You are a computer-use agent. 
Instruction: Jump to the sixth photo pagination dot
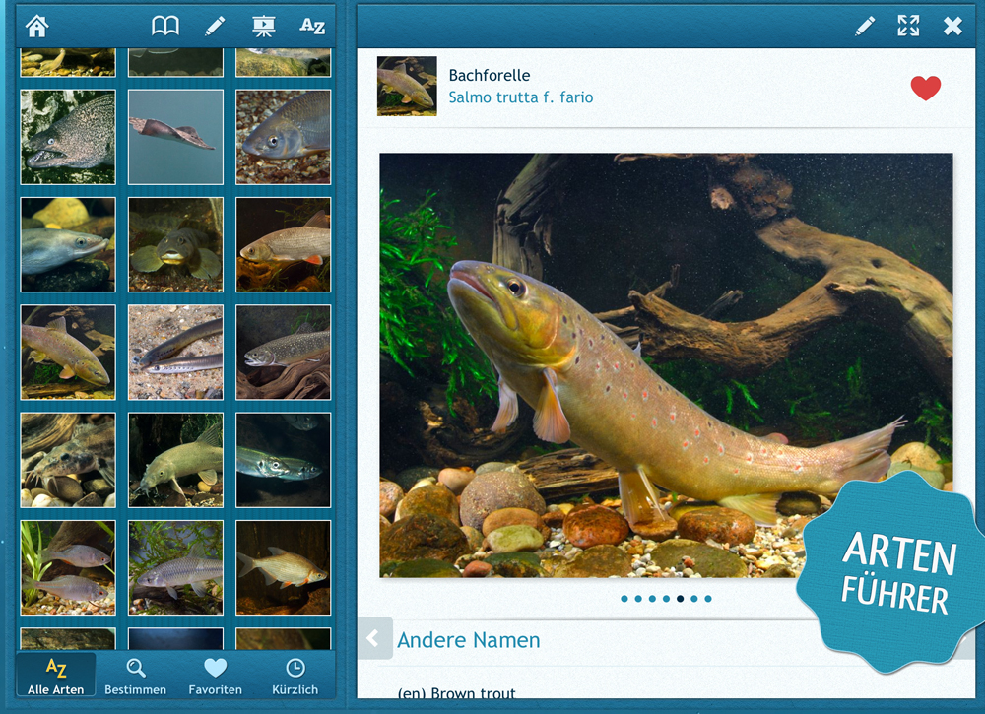point(694,599)
